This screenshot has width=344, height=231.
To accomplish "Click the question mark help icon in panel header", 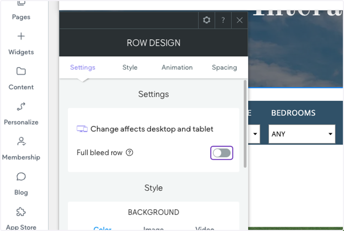I will [223, 20].
